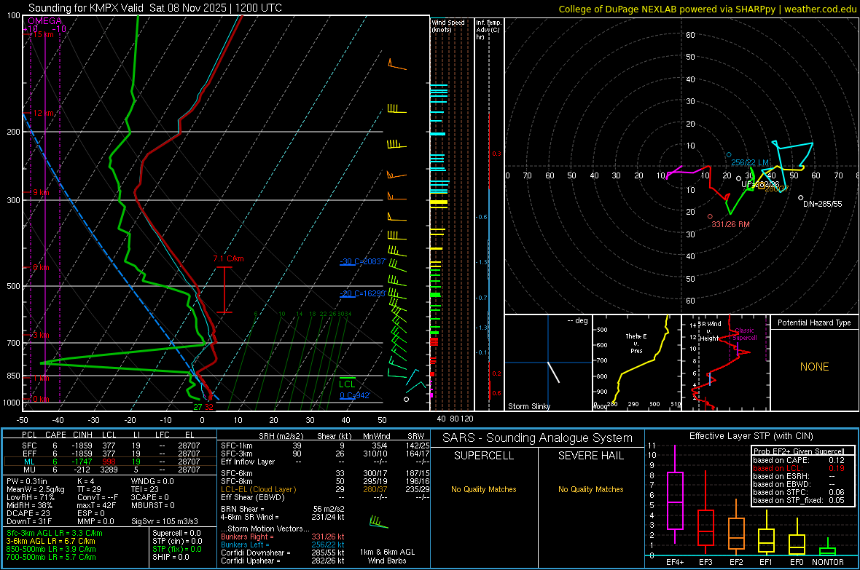This screenshot has height=570, width=860.
Task: Select the highlighted ML parcel row
Action: click(x=110, y=462)
